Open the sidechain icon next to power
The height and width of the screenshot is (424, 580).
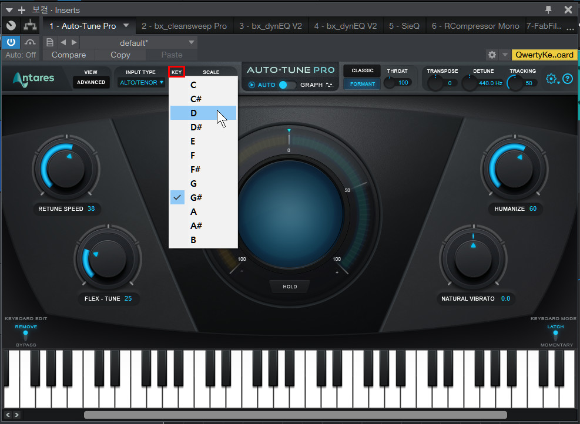(x=30, y=42)
